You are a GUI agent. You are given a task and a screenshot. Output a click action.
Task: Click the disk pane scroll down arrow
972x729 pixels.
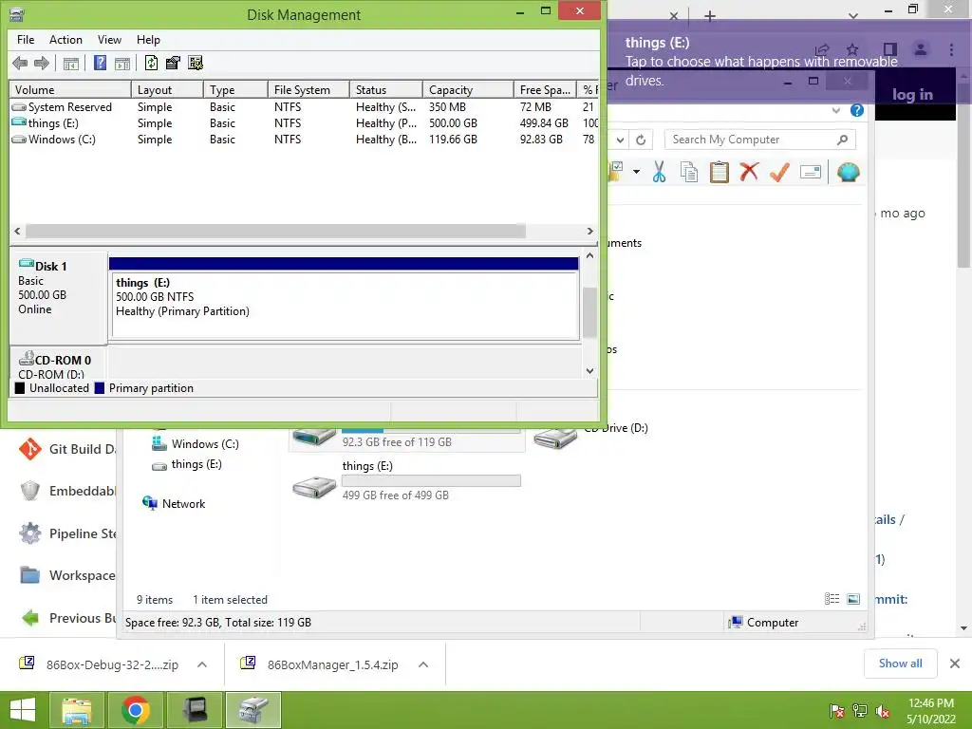click(x=589, y=371)
